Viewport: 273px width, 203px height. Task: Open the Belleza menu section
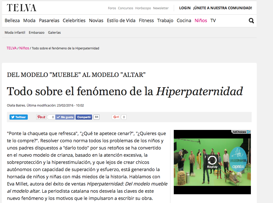pos(12,21)
